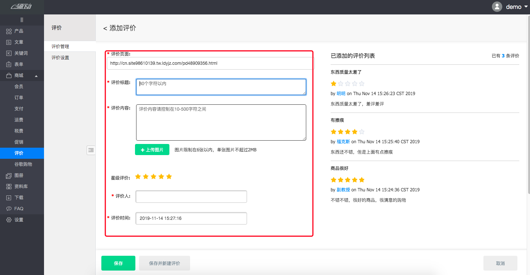The image size is (530, 275).
Task: Focus the 评价人 reviewer name field
Action: pos(191,197)
